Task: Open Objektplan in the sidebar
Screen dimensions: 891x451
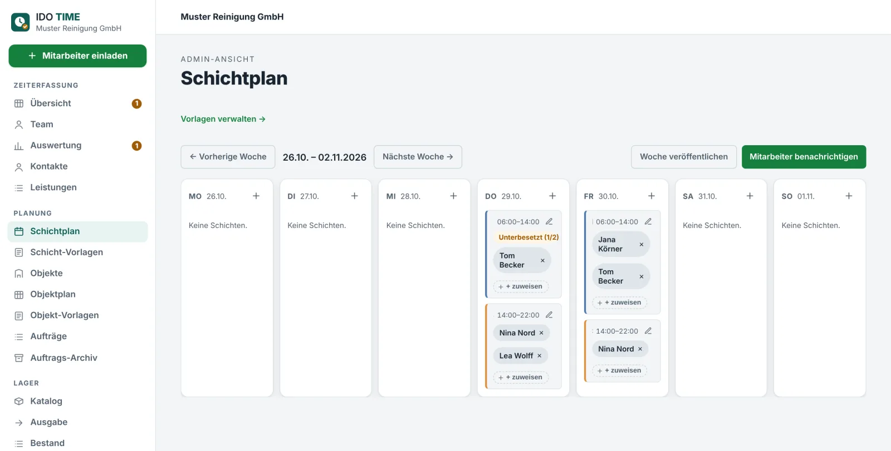Action: (x=77, y=294)
